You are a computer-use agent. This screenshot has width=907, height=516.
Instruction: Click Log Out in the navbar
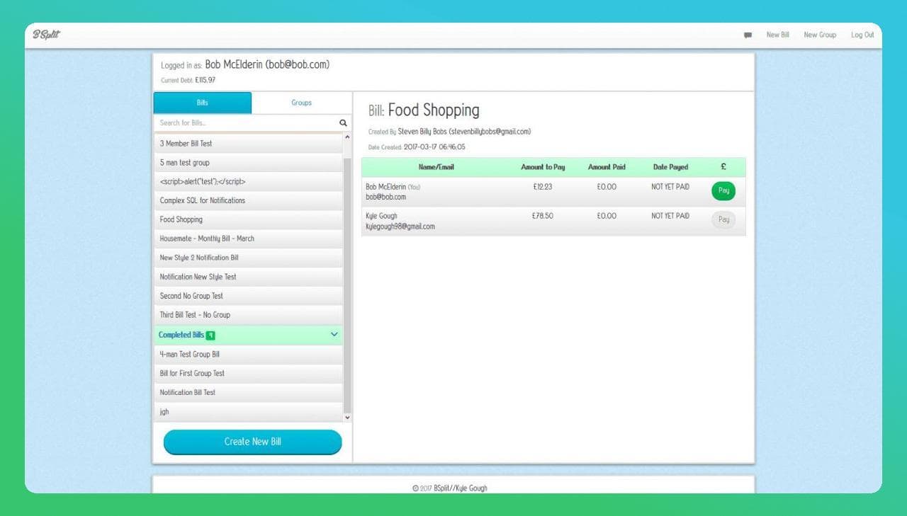pyautogui.click(x=862, y=35)
